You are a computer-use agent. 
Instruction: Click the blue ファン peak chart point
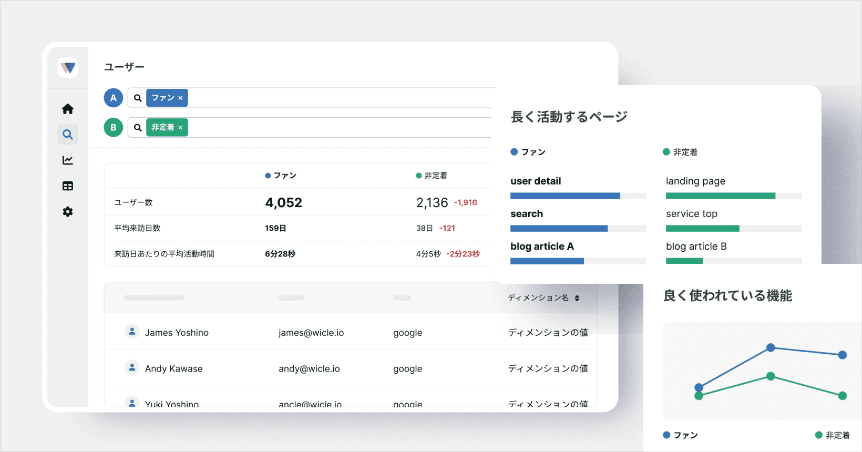[x=771, y=347]
